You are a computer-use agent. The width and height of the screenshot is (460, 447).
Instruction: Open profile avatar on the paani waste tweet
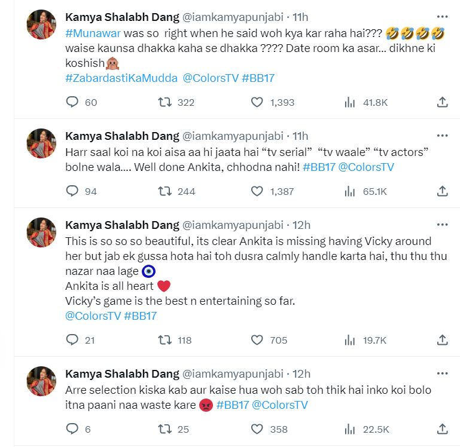pos(42,381)
